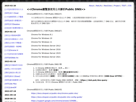Open the [資訊]民進黨過去八年的 article

(14, 39)
